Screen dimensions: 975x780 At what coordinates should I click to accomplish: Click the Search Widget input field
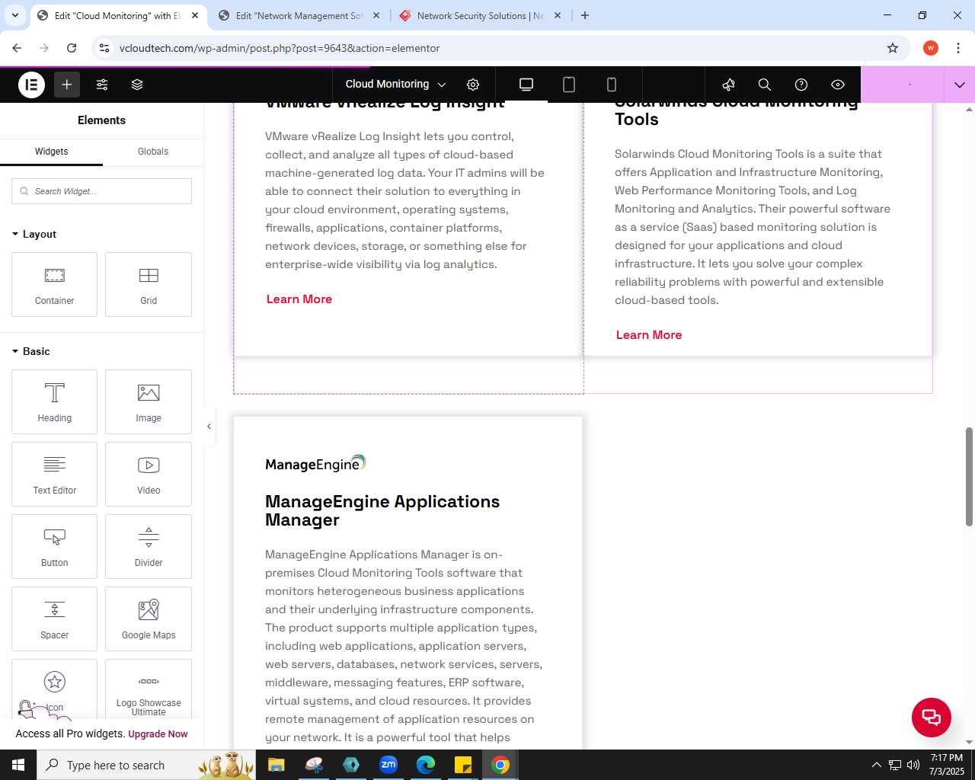(x=101, y=191)
